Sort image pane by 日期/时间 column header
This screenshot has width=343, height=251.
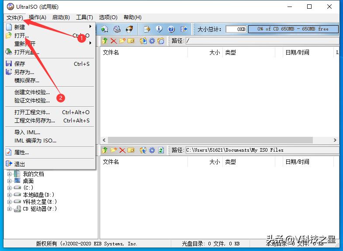pyautogui.click(x=307, y=52)
